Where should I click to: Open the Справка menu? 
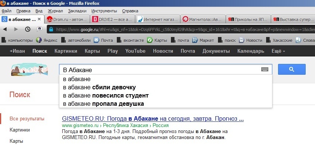point(130,11)
